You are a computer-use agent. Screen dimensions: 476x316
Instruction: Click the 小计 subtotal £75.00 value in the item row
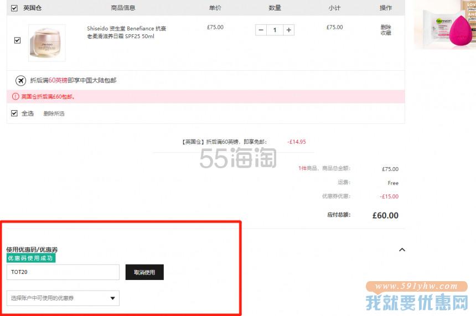334,27
